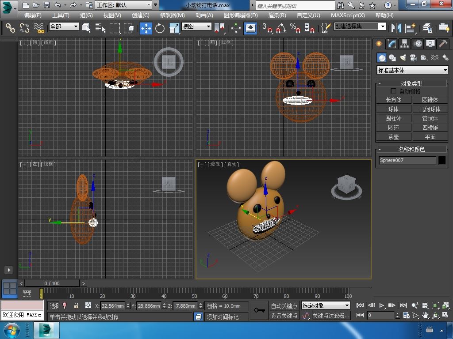Select the Cameras category icon

tap(414, 58)
